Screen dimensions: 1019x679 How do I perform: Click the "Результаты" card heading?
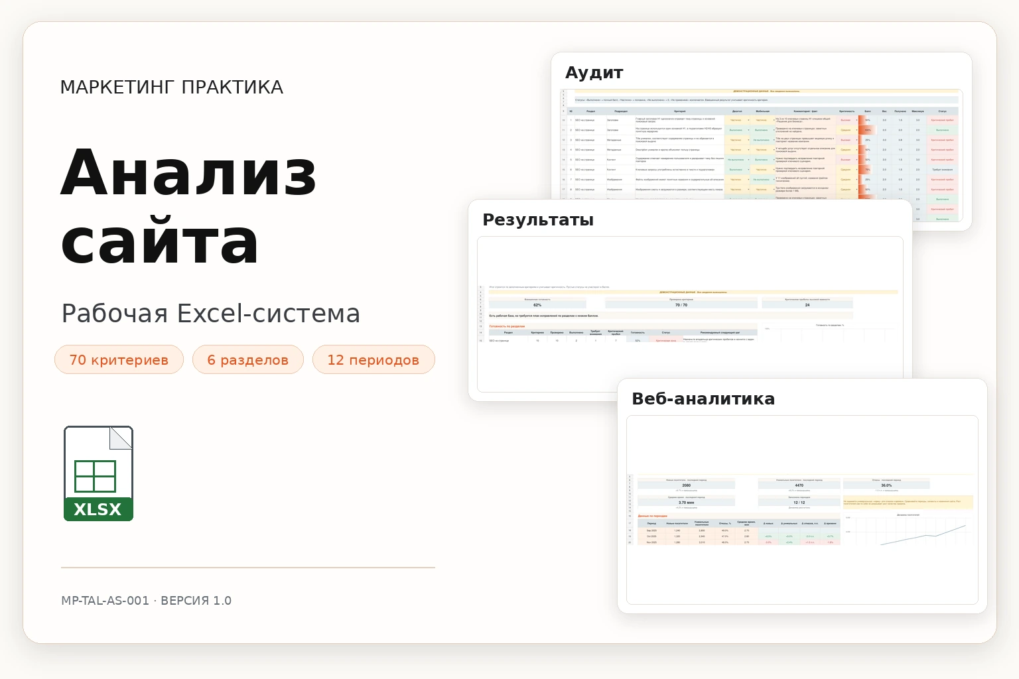coord(538,219)
